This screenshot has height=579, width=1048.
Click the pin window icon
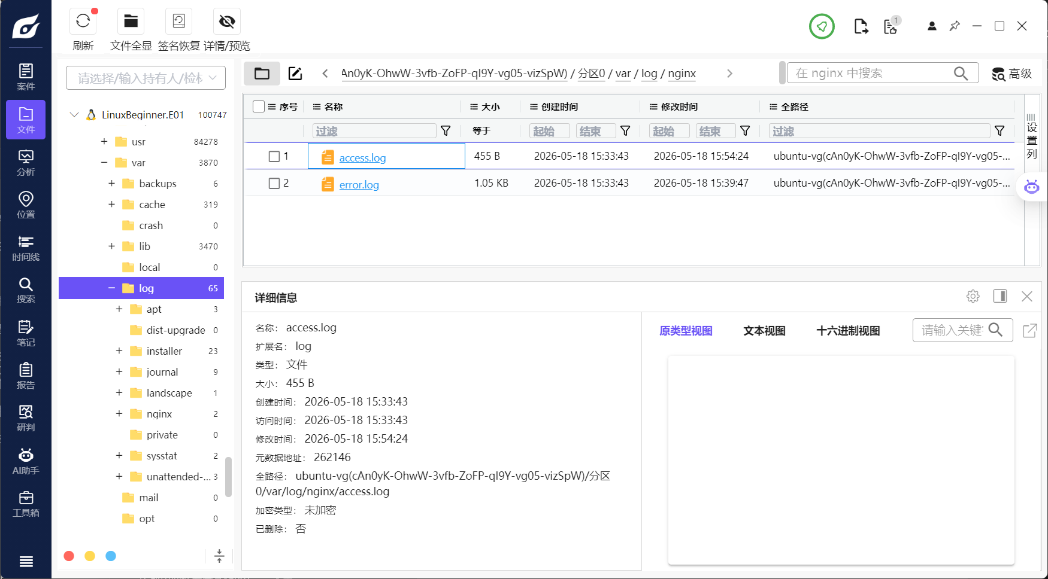pyautogui.click(x=955, y=26)
